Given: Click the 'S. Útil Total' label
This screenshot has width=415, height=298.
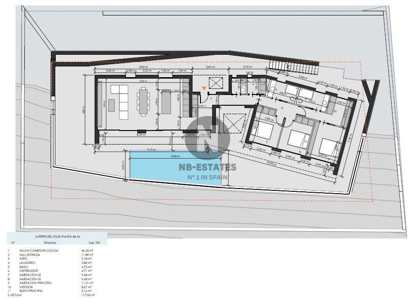Looking at the screenshot, I should click(x=15, y=295).
